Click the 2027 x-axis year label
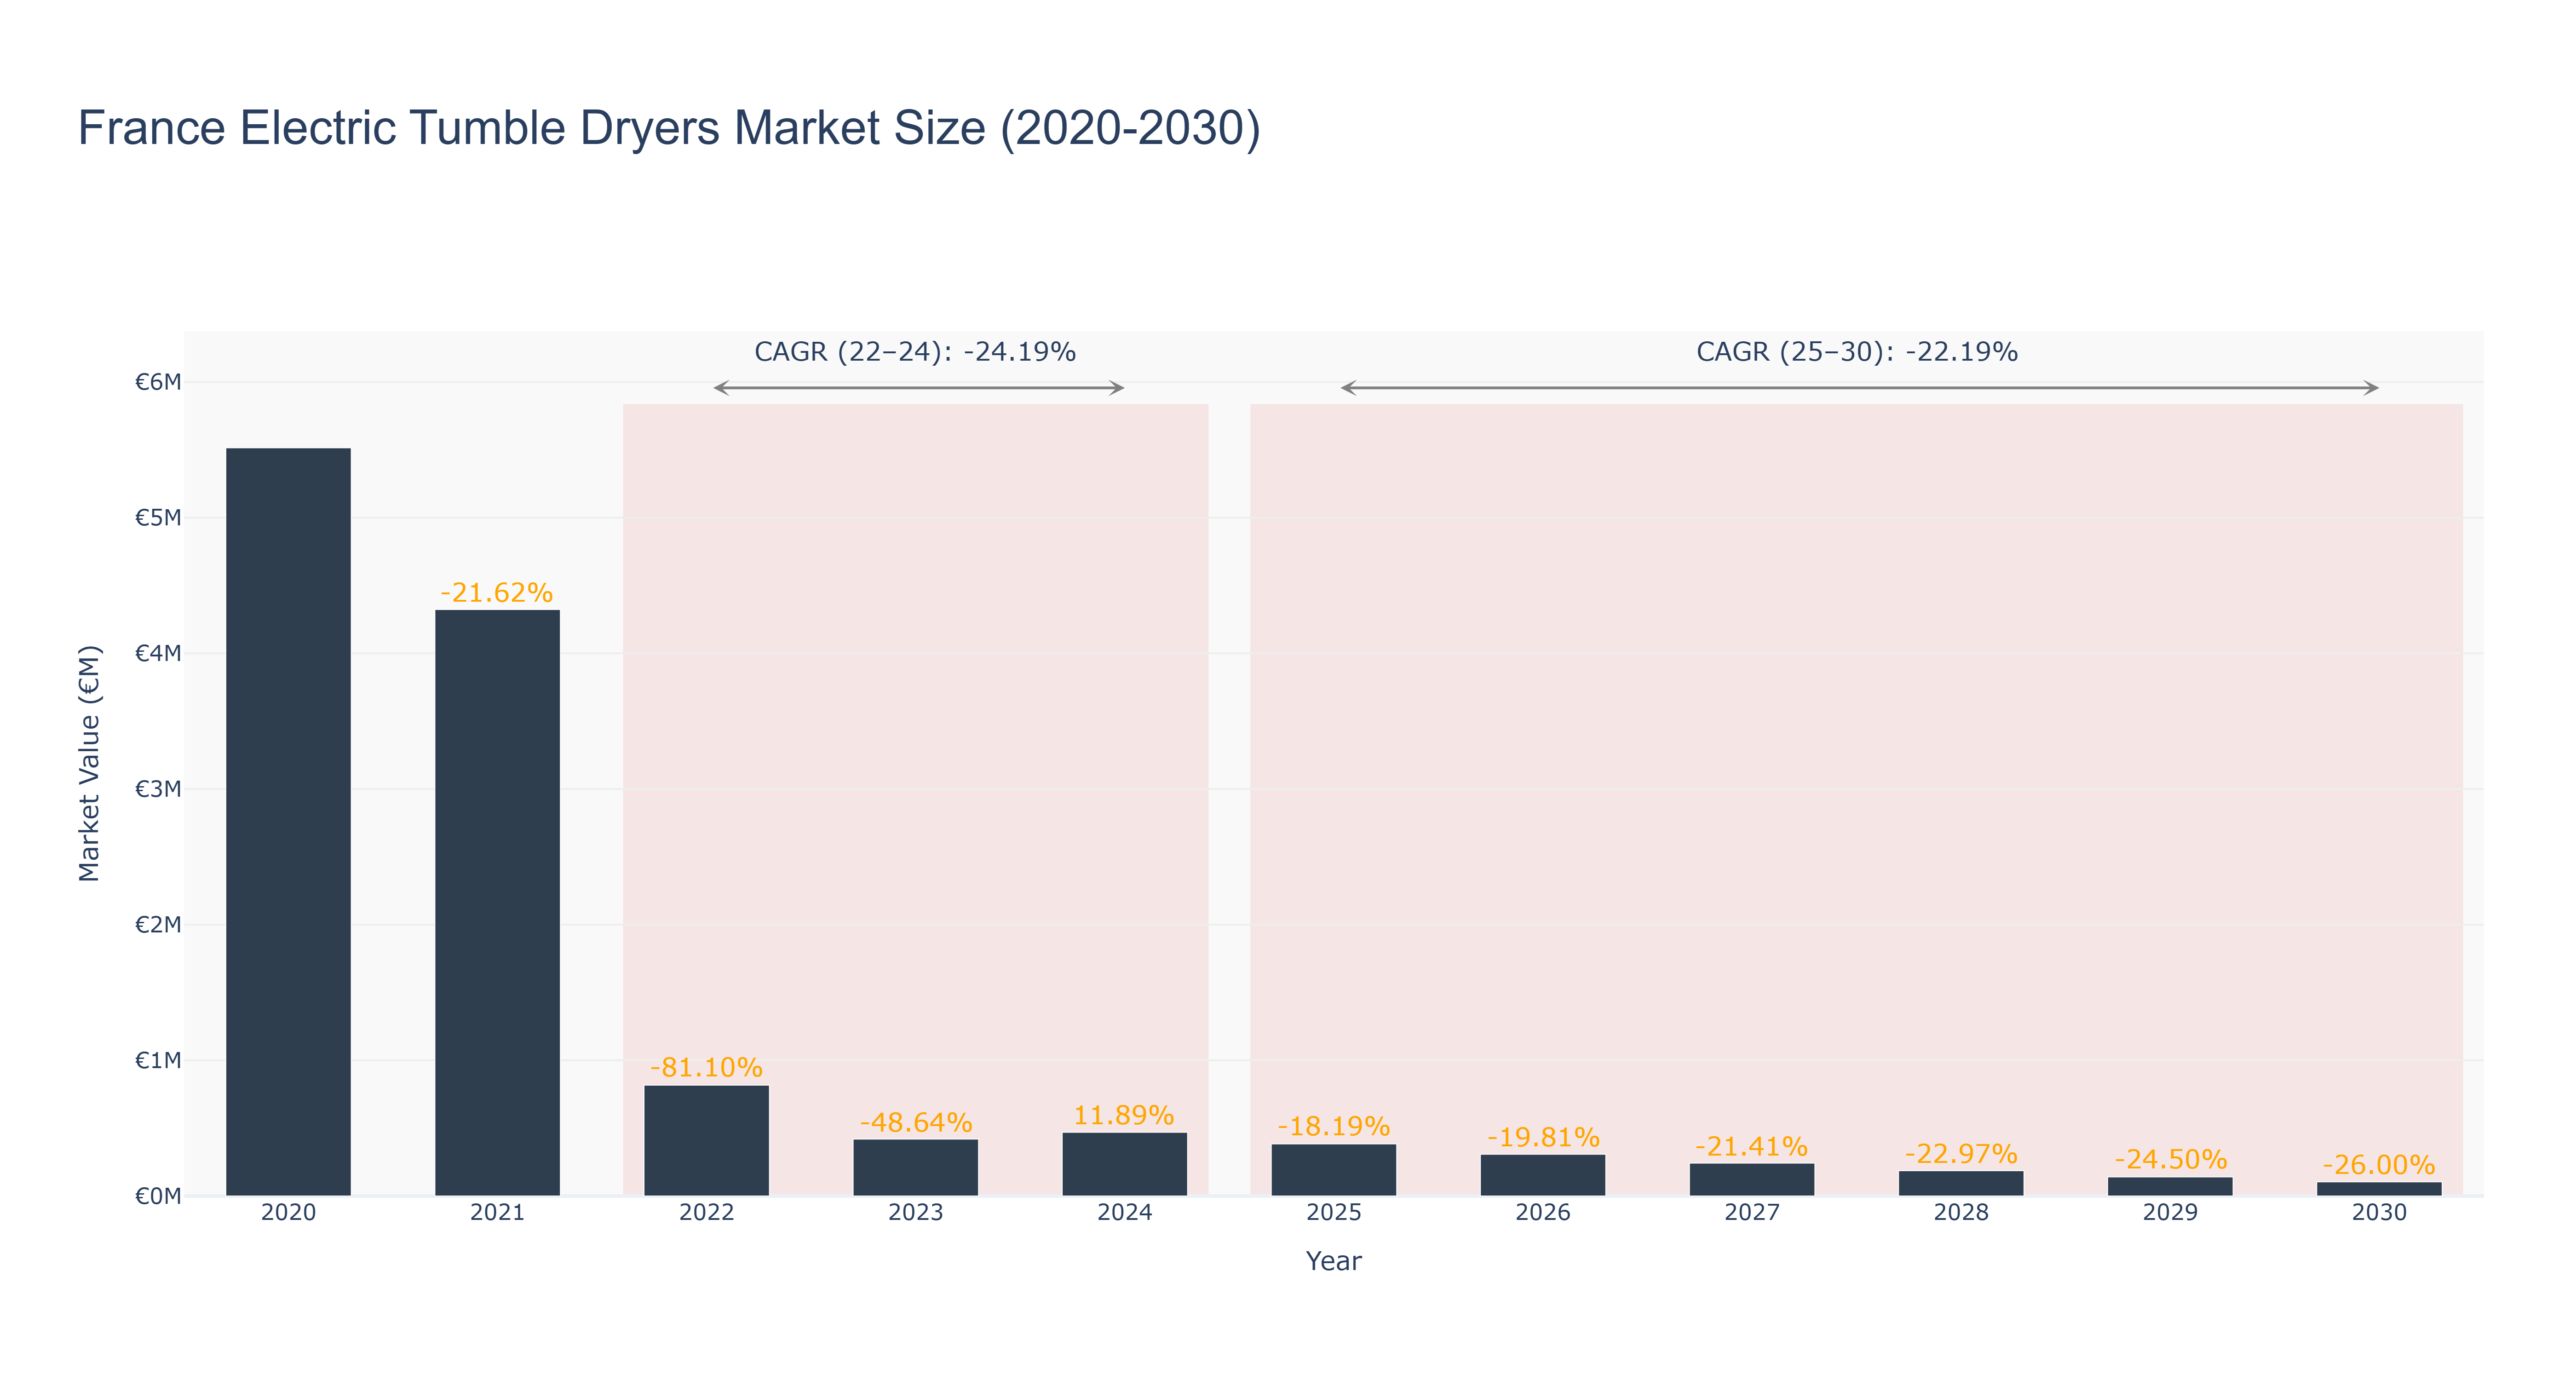Viewport: 2576px width, 1380px height. click(x=1751, y=1213)
